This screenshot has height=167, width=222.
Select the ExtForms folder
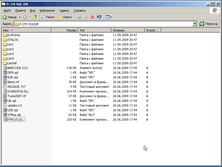point(14,35)
